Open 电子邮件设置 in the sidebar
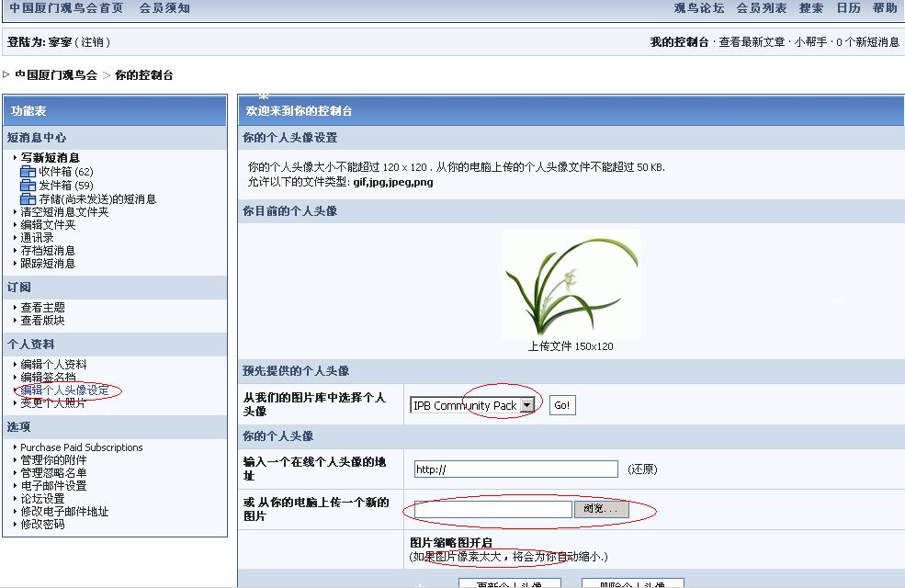 point(53,486)
